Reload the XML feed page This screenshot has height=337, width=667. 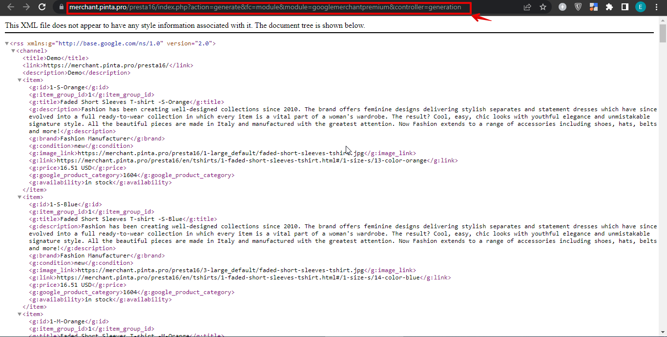pos(42,7)
